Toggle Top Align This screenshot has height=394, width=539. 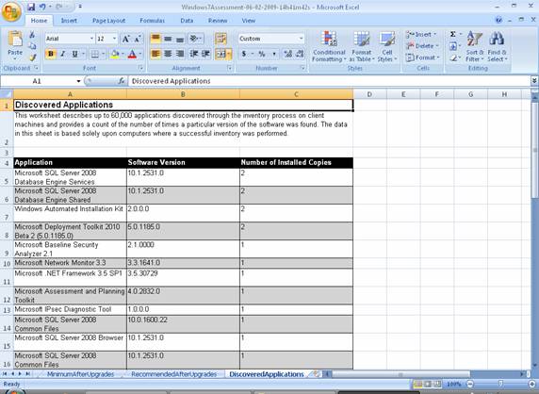[155, 39]
